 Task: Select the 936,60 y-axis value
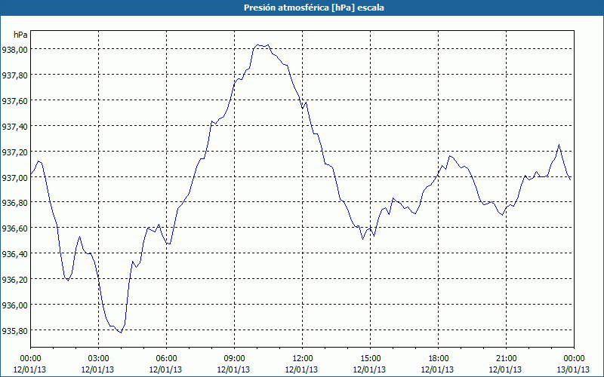tap(14, 228)
